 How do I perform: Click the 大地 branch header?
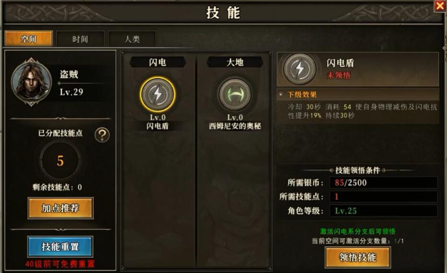pos(235,62)
